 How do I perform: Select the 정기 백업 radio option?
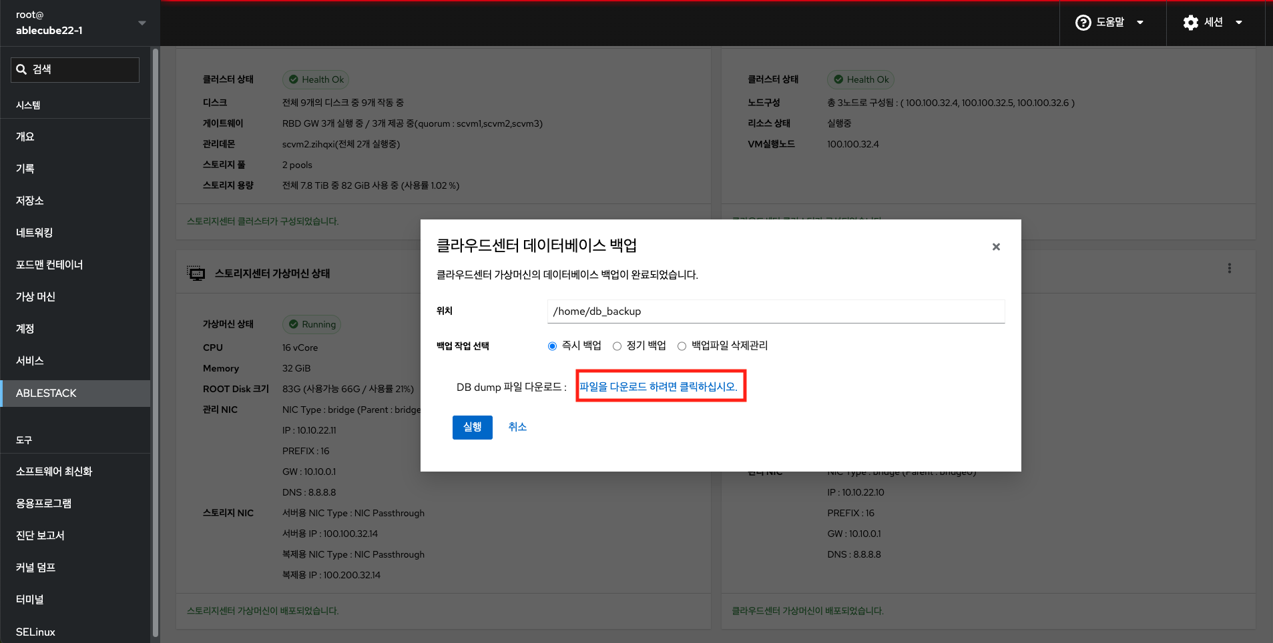point(617,346)
